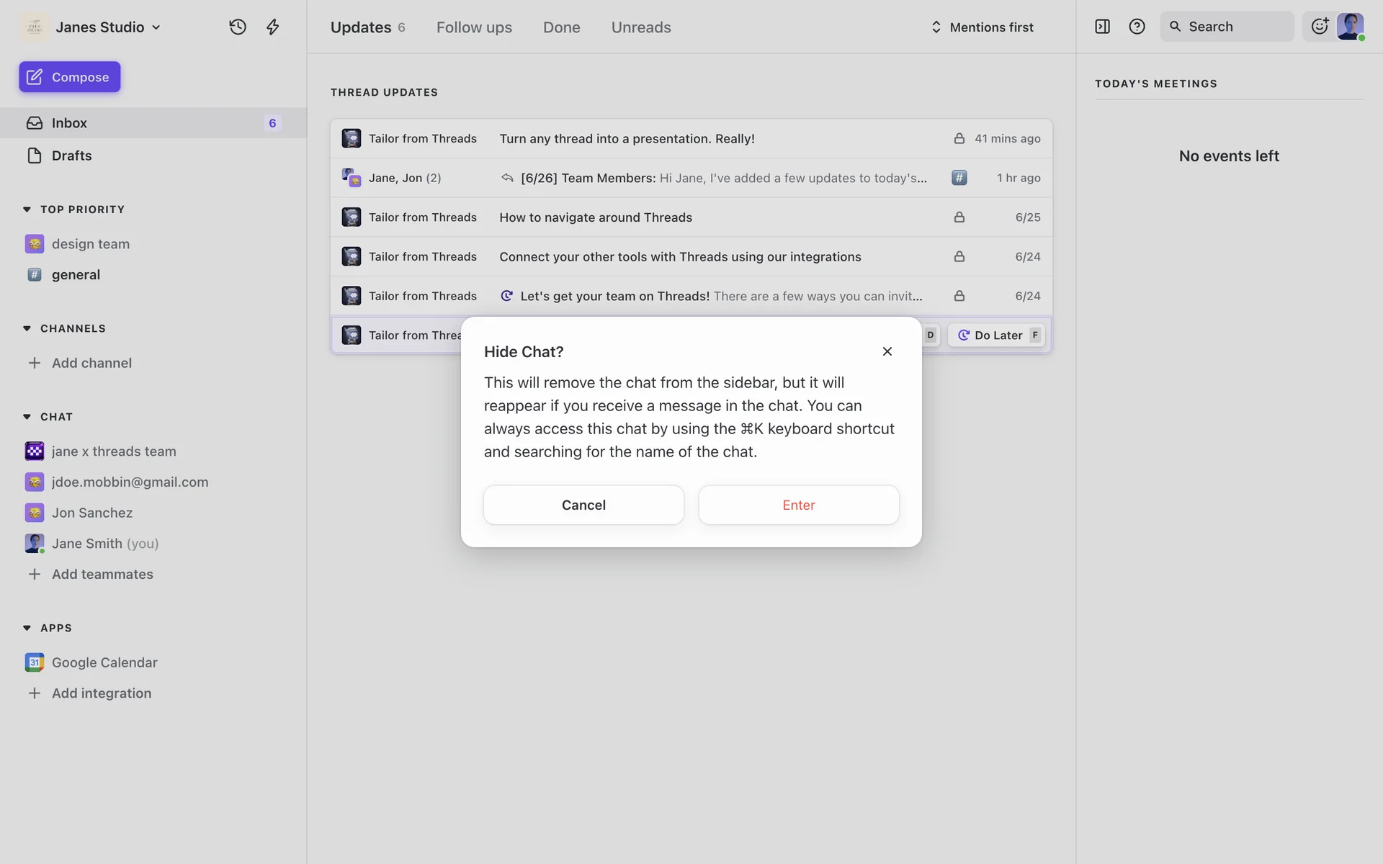Close the Hide Chat dialog
1383x864 pixels.
[887, 351]
